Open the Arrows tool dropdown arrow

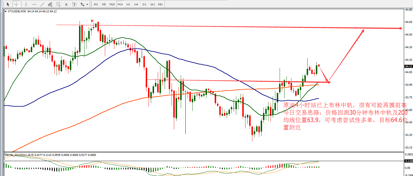[x=87, y=5]
